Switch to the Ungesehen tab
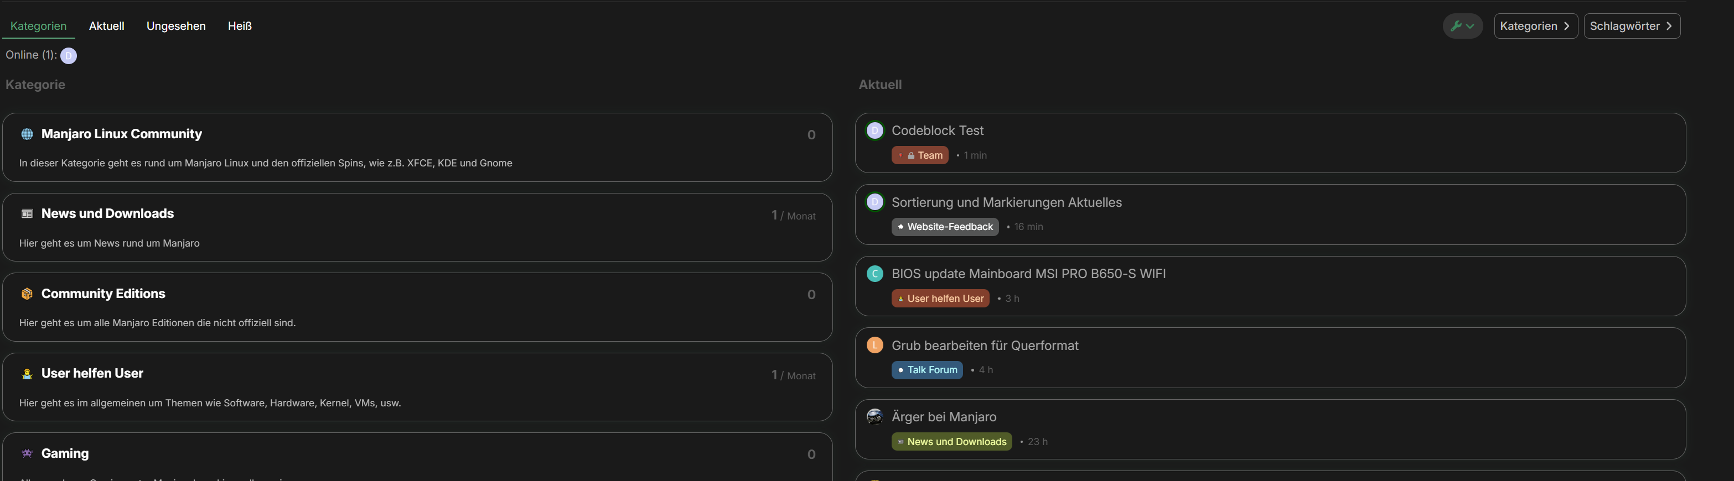 tap(175, 26)
